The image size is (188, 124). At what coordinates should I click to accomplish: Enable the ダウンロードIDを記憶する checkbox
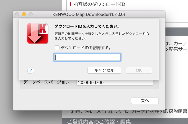[x=57, y=48]
